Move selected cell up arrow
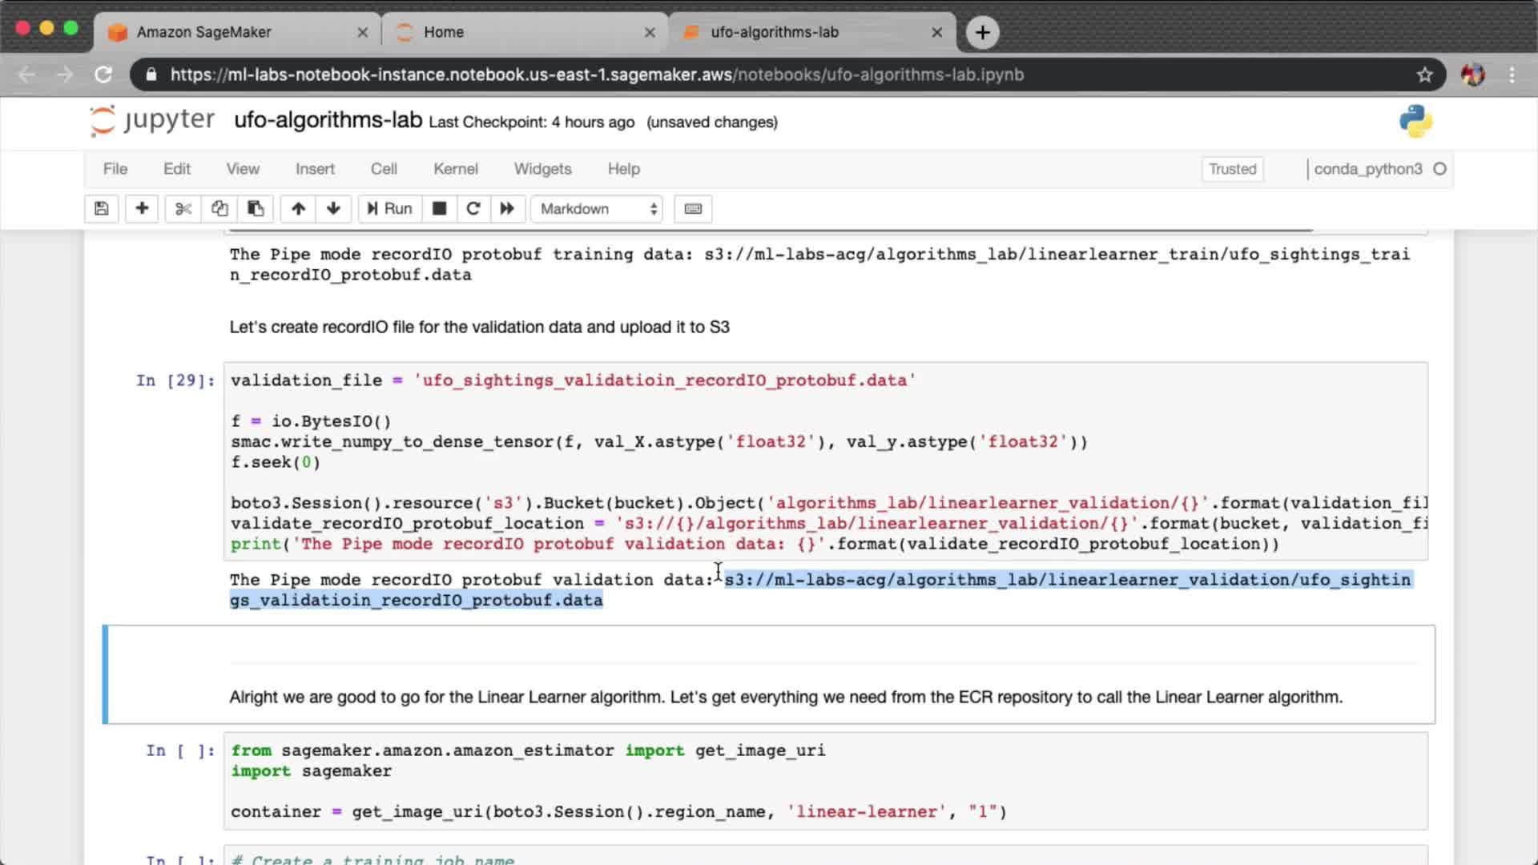The width and height of the screenshot is (1538, 865). pos(298,208)
